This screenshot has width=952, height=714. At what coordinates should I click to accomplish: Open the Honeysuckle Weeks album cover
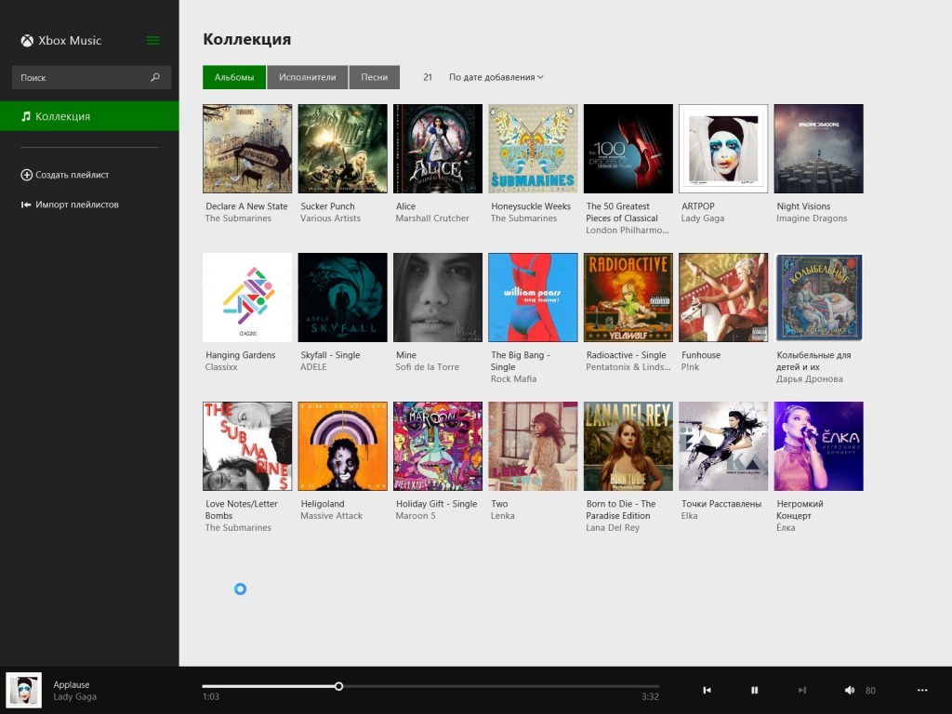[x=533, y=149]
